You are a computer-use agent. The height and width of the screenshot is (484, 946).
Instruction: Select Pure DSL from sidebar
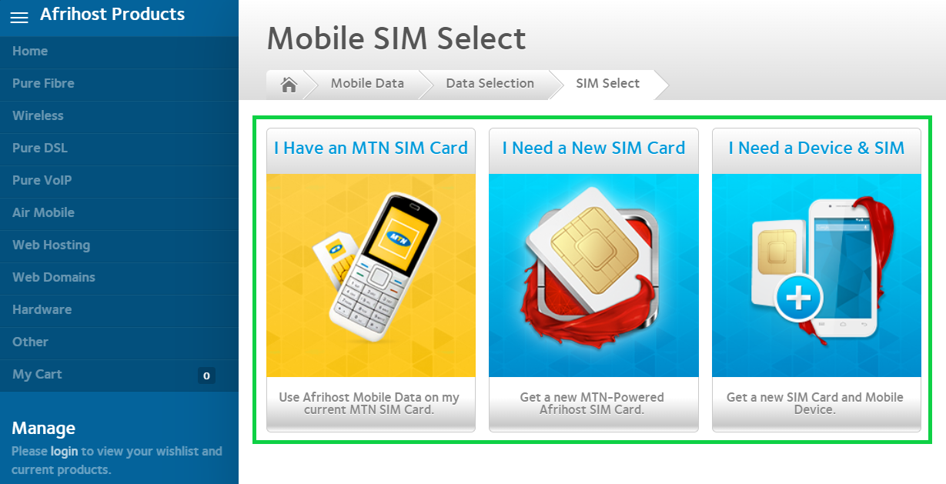[40, 148]
